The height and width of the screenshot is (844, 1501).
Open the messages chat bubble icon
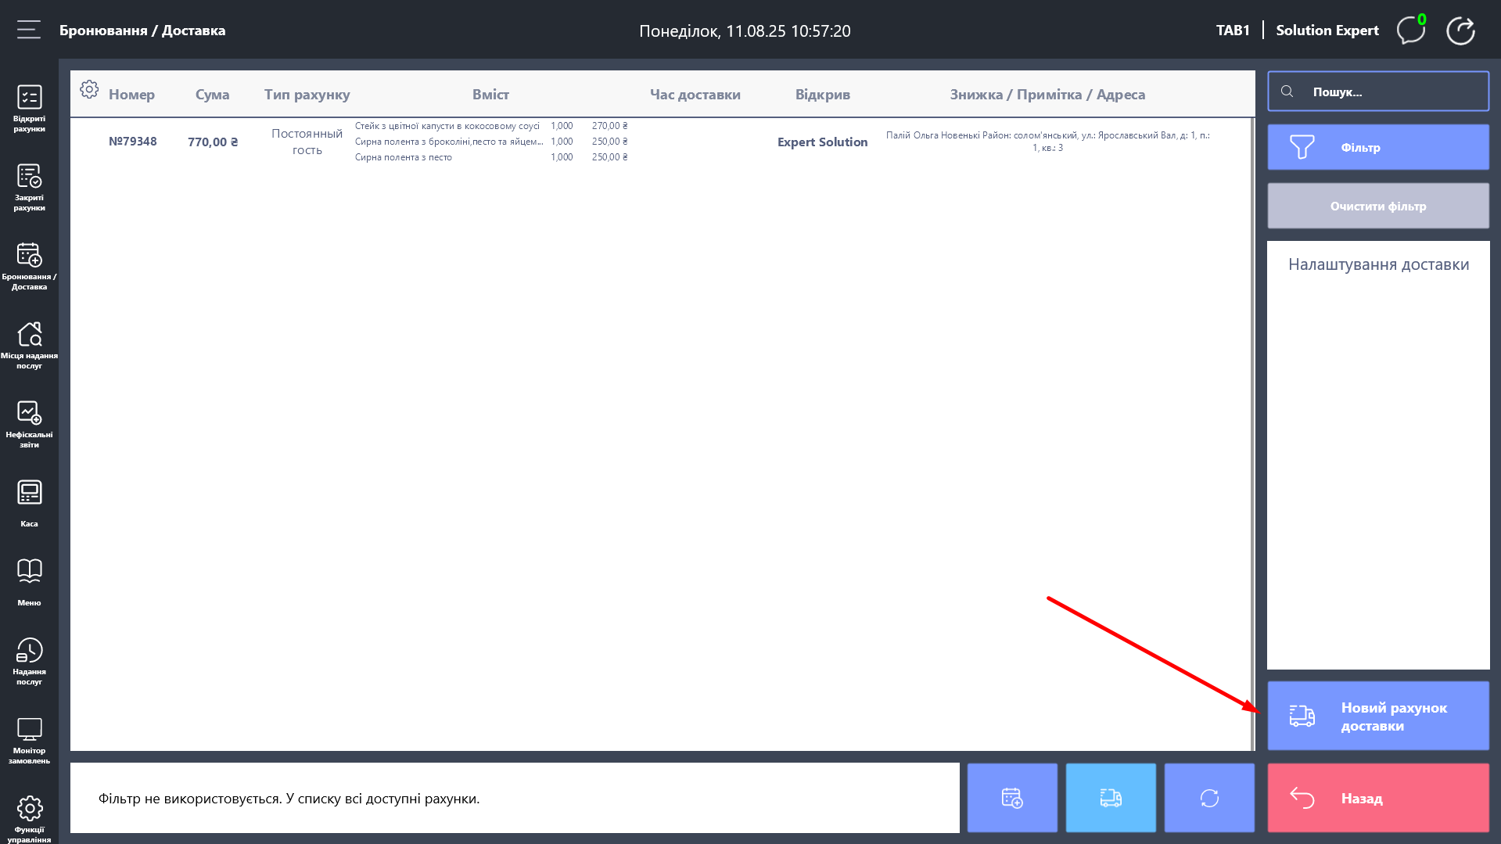[1411, 31]
